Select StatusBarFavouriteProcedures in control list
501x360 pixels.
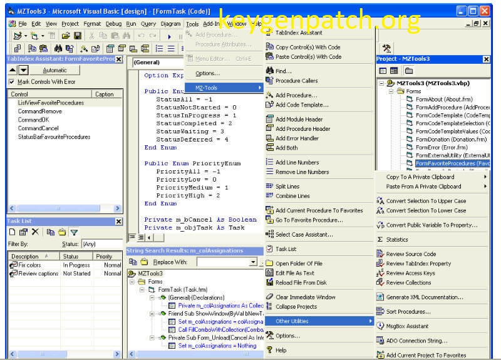tap(54, 136)
